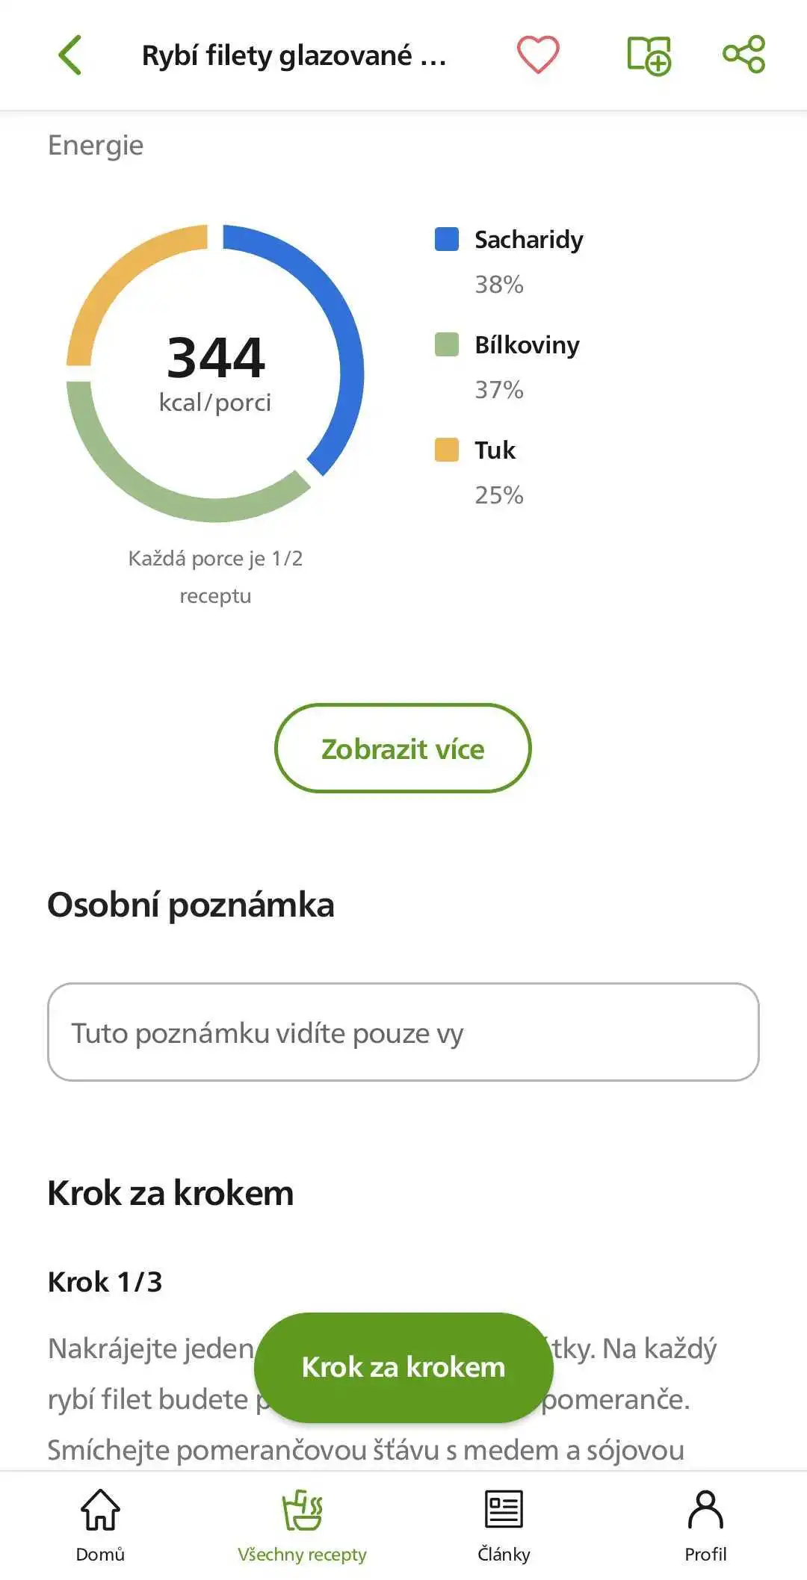807x1580 pixels.
Task: Favorite the recipe with the heart icon
Action: 538,55
